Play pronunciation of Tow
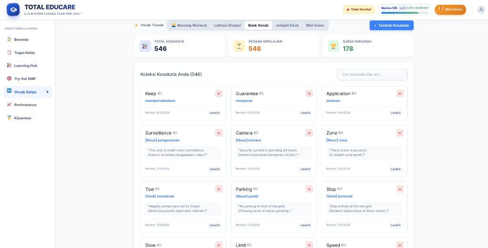The width and height of the screenshot is (488, 248). (x=158, y=189)
